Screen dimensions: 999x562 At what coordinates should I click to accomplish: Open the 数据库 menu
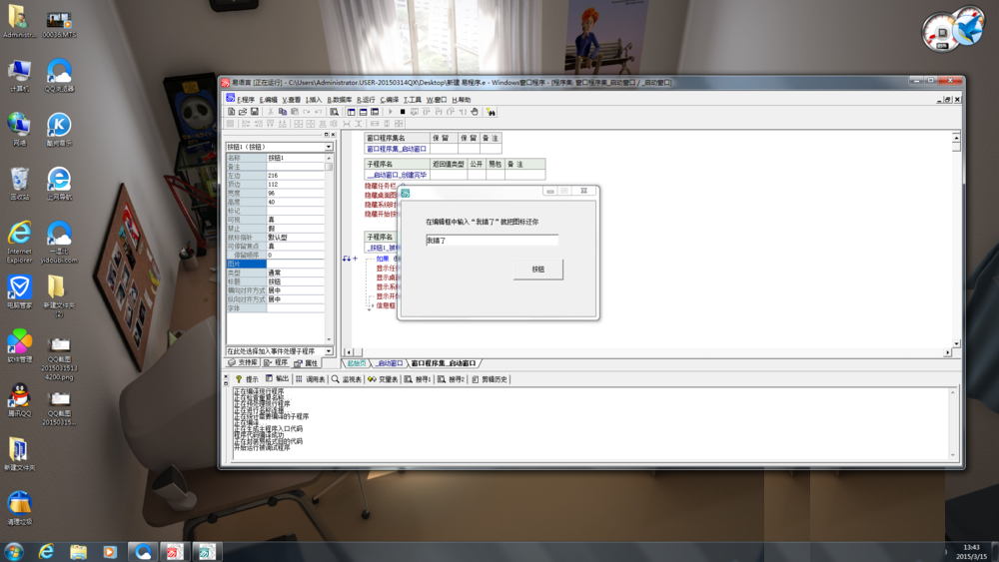(x=339, y=99)
